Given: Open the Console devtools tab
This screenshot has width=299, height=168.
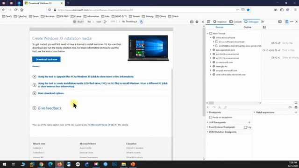Looking at the screenshot, I should (235, 22).
